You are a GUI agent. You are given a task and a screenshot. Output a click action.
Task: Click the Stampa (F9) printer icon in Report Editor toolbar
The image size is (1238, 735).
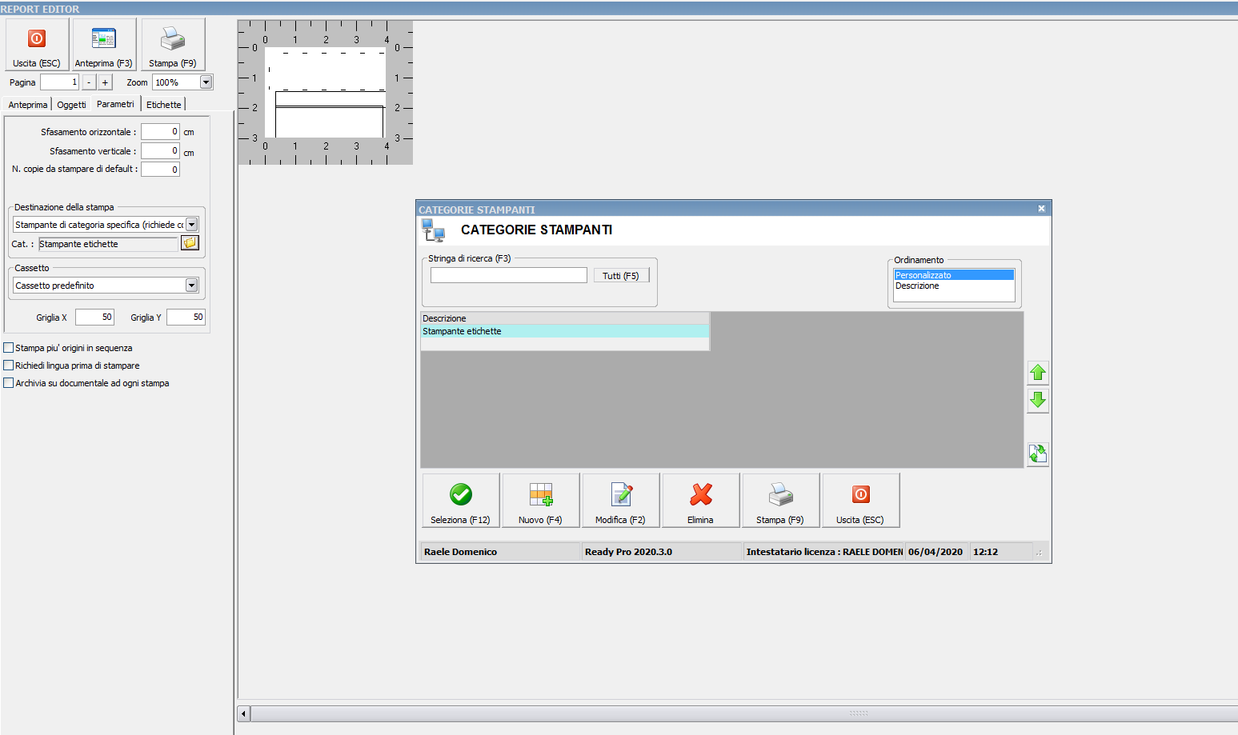pyautogui.click(x=173, y=38)
